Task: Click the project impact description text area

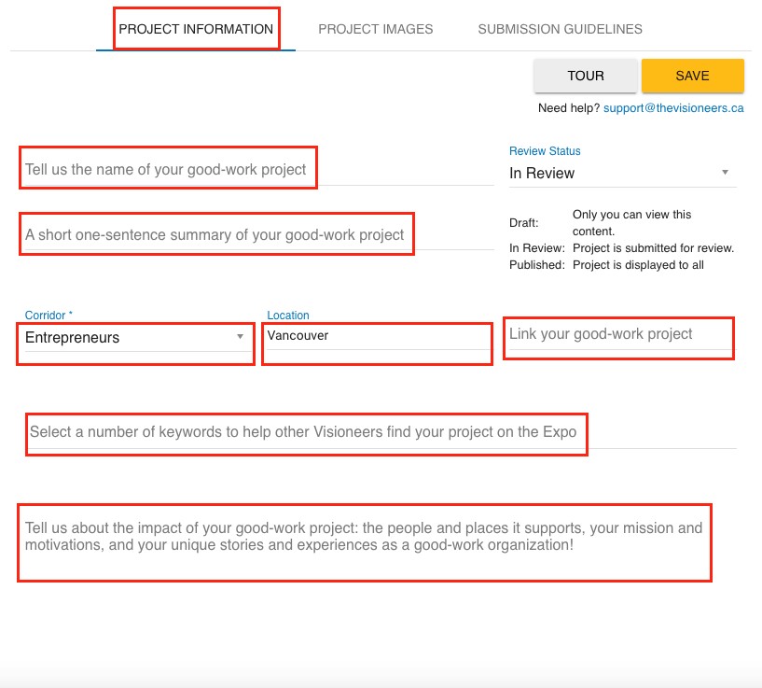Action: (x=364, y=537)
